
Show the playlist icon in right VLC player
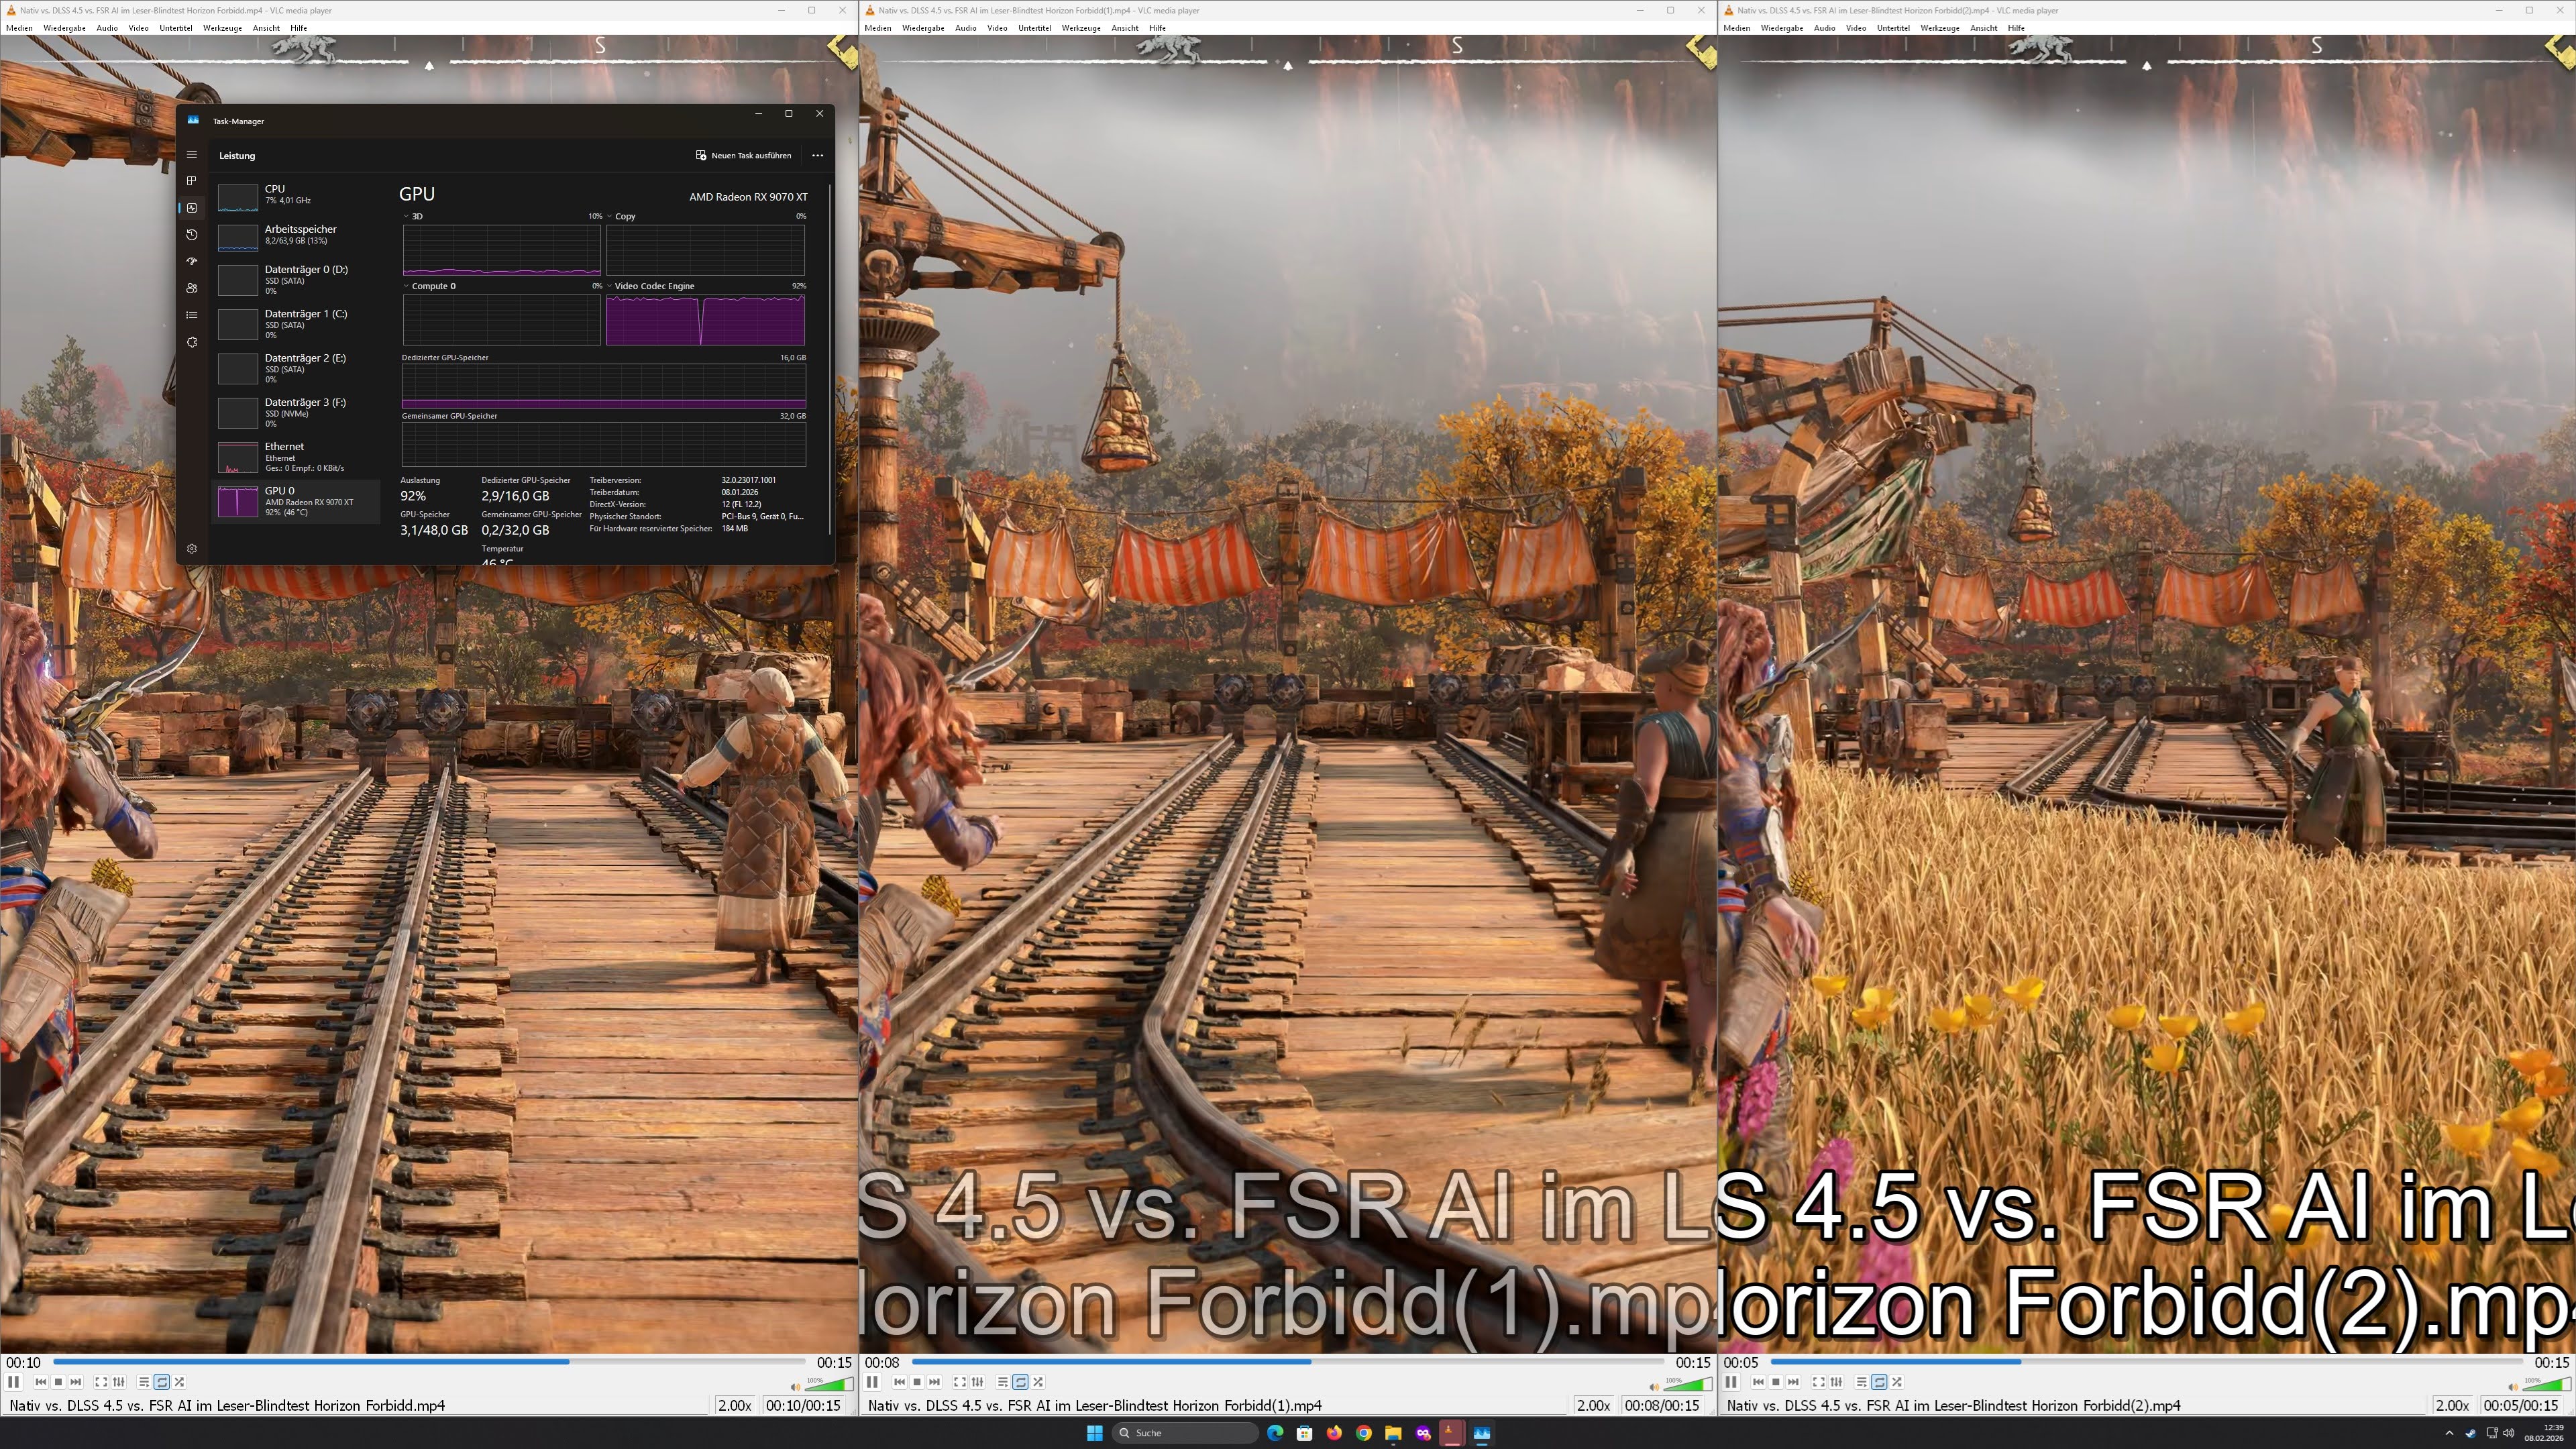(x=1861, y=1381)
